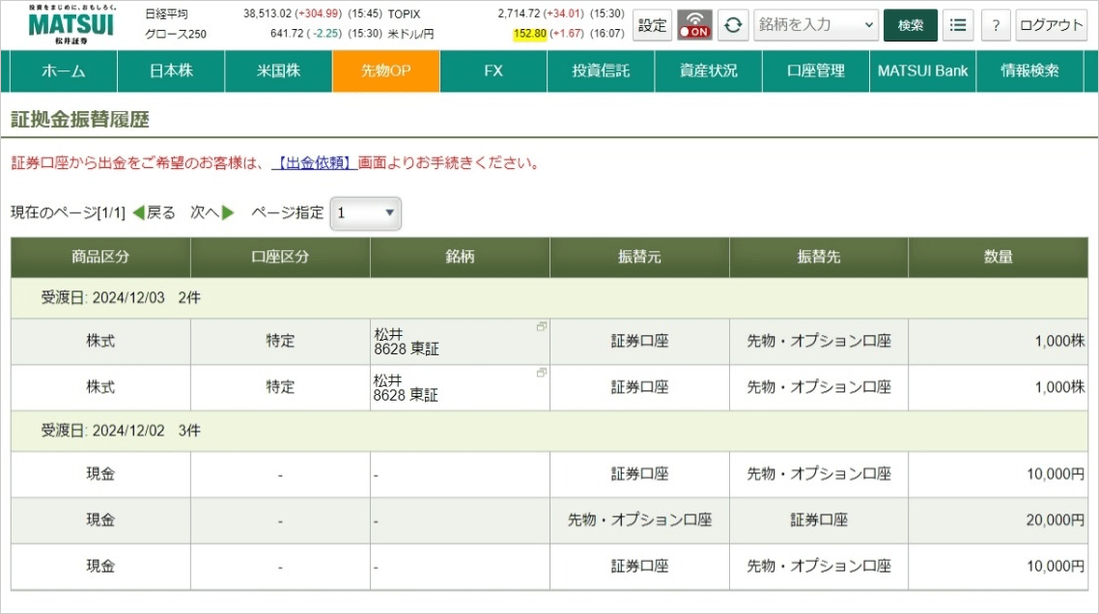Go to the 資産状況 tab
Screen dimensions: 1099x614
(x=708, y=71)
